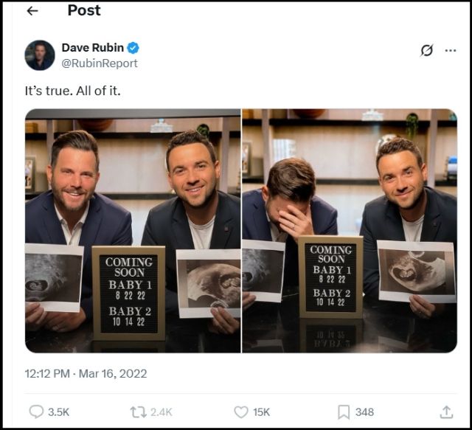
Task: Open the left photo of the post
Action: click(133, 231)
